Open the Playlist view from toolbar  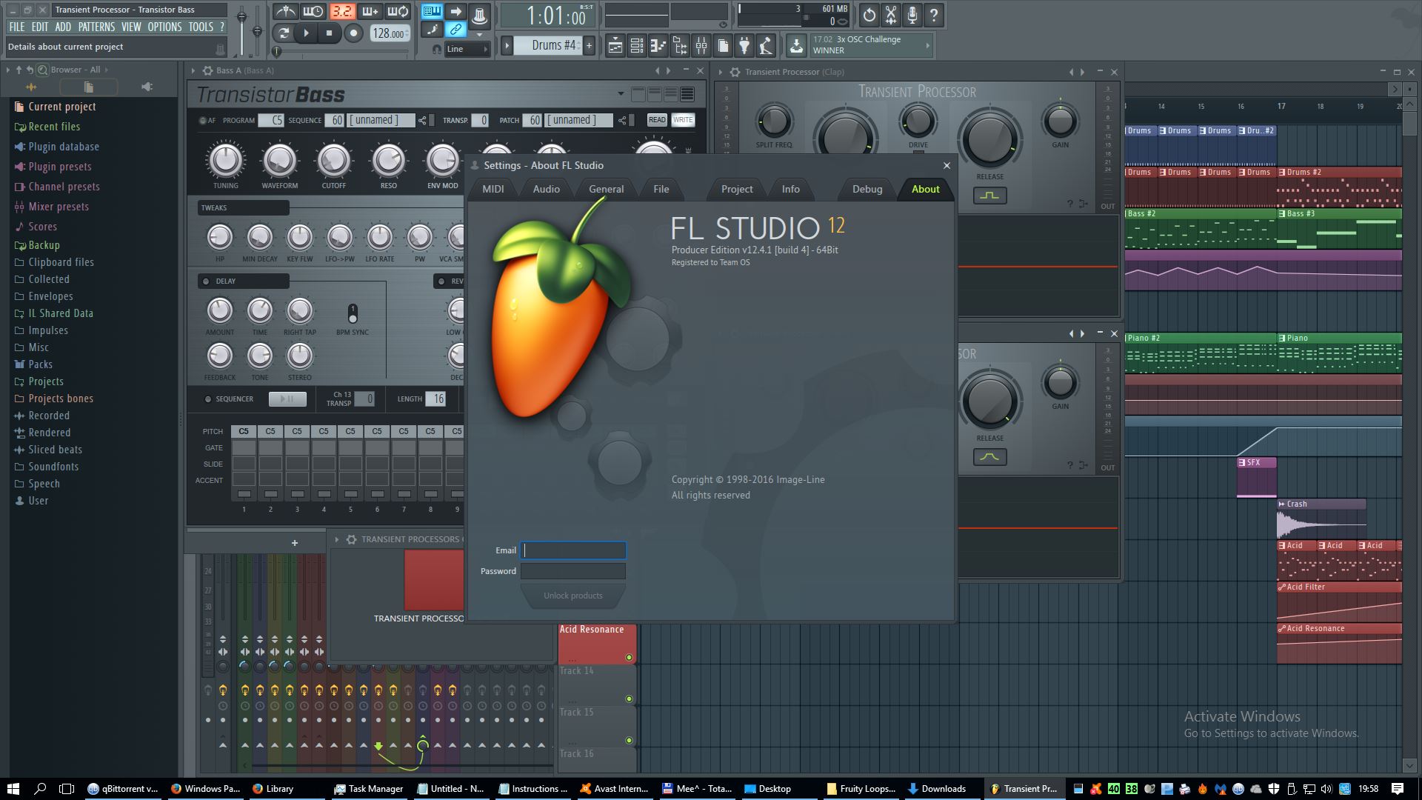point(615,47)
